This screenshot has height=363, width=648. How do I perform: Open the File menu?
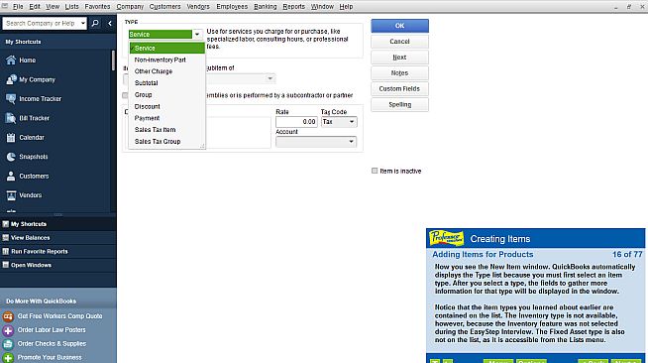pos(18,7)
